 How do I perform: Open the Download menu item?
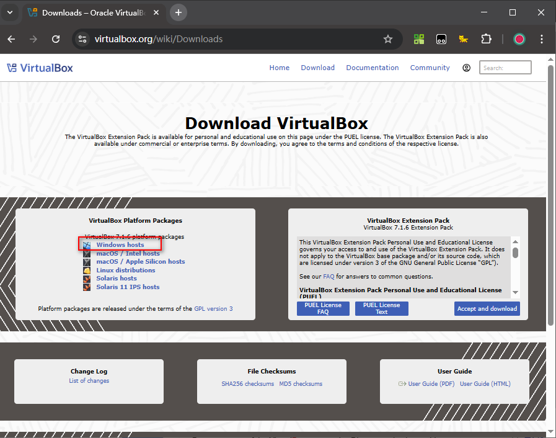(318, 68)
